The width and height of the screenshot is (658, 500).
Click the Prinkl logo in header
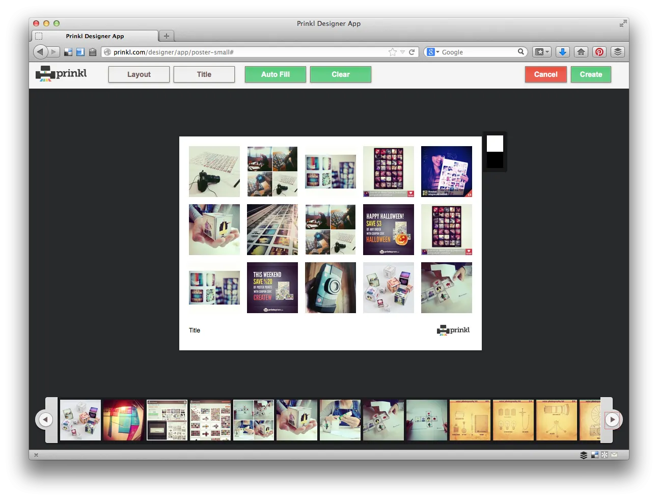[x=61, y=74]
